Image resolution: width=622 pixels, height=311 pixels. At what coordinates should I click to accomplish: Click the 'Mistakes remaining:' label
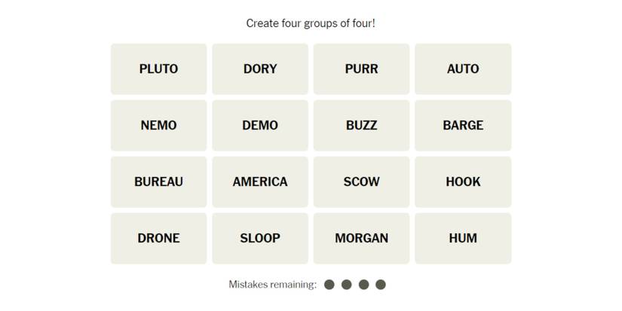(272, 285)
